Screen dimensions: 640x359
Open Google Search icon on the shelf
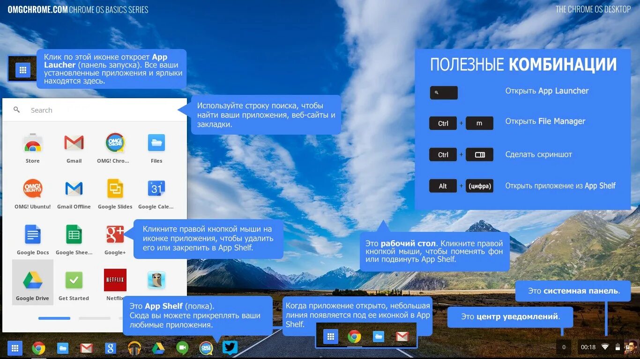pos(110,348)
